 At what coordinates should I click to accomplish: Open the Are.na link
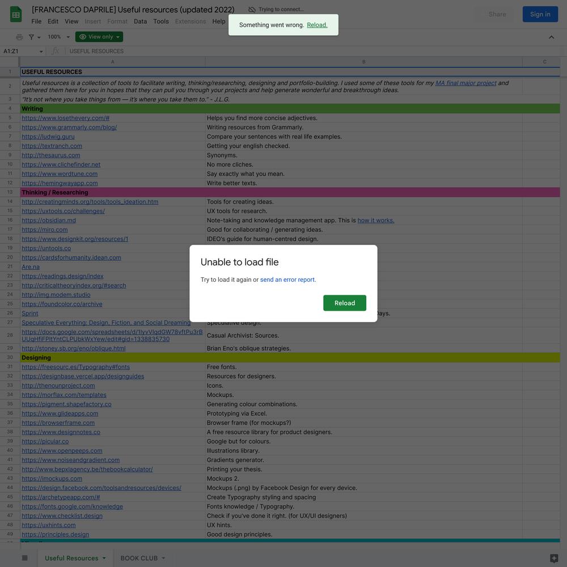pyautogui.click(x=31, y=267)
